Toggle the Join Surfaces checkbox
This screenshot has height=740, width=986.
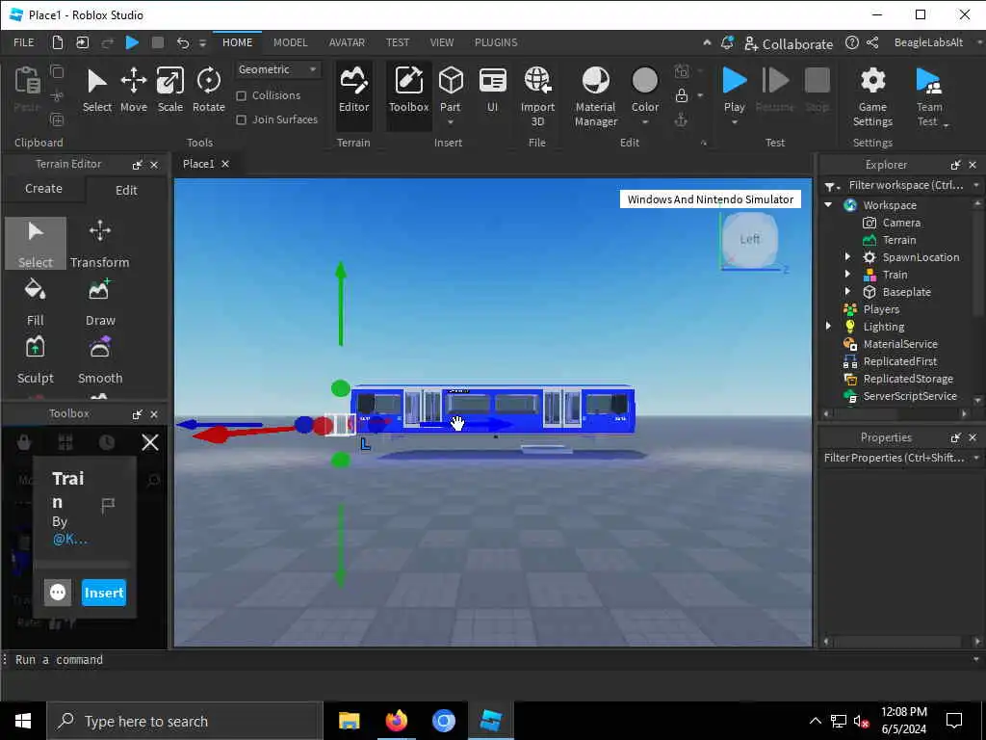pyautogui.click(x=241, y=119)
